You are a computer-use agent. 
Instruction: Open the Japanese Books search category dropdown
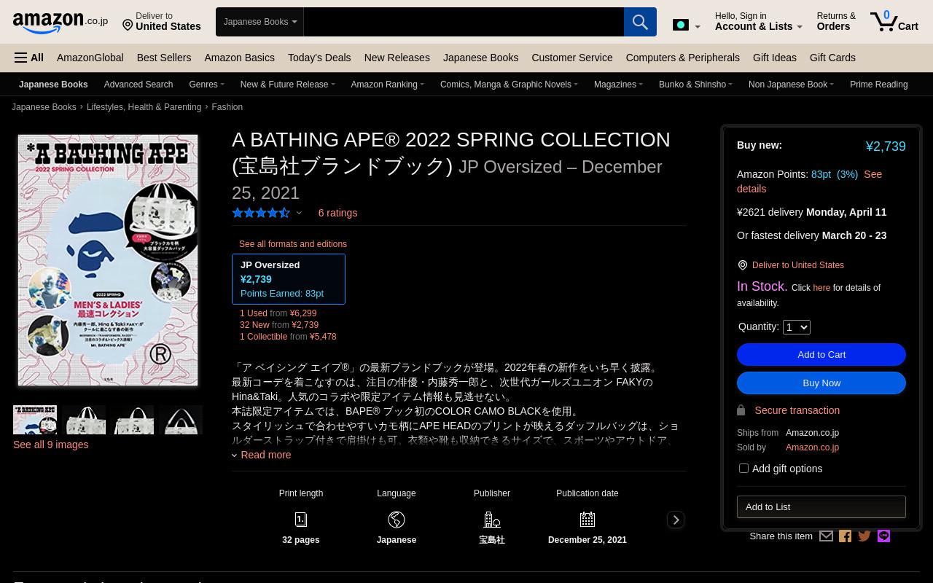[x=260, y=22]
